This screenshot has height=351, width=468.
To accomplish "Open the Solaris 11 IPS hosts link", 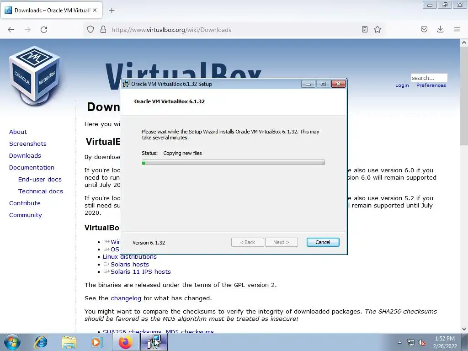I will click(x=141, y=271).
